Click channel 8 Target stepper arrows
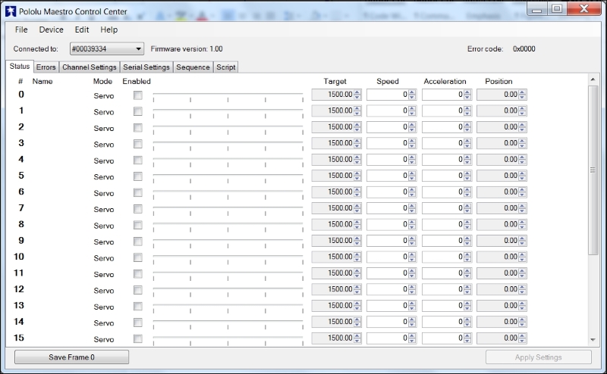Screen dimensions: 607x374 pyautogui.click(x=357, y=225)
